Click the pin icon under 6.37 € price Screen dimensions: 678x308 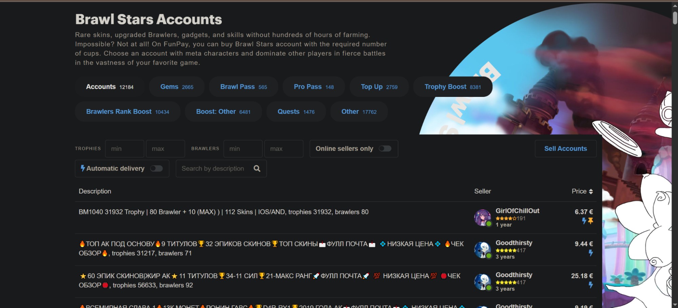pyautogui.click(x=590, y=221)
